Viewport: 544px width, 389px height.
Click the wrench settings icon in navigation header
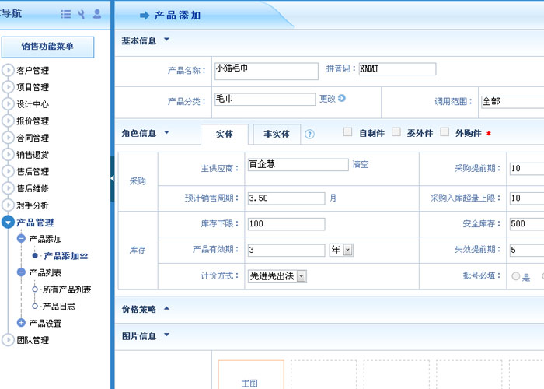tap(82, 14)
